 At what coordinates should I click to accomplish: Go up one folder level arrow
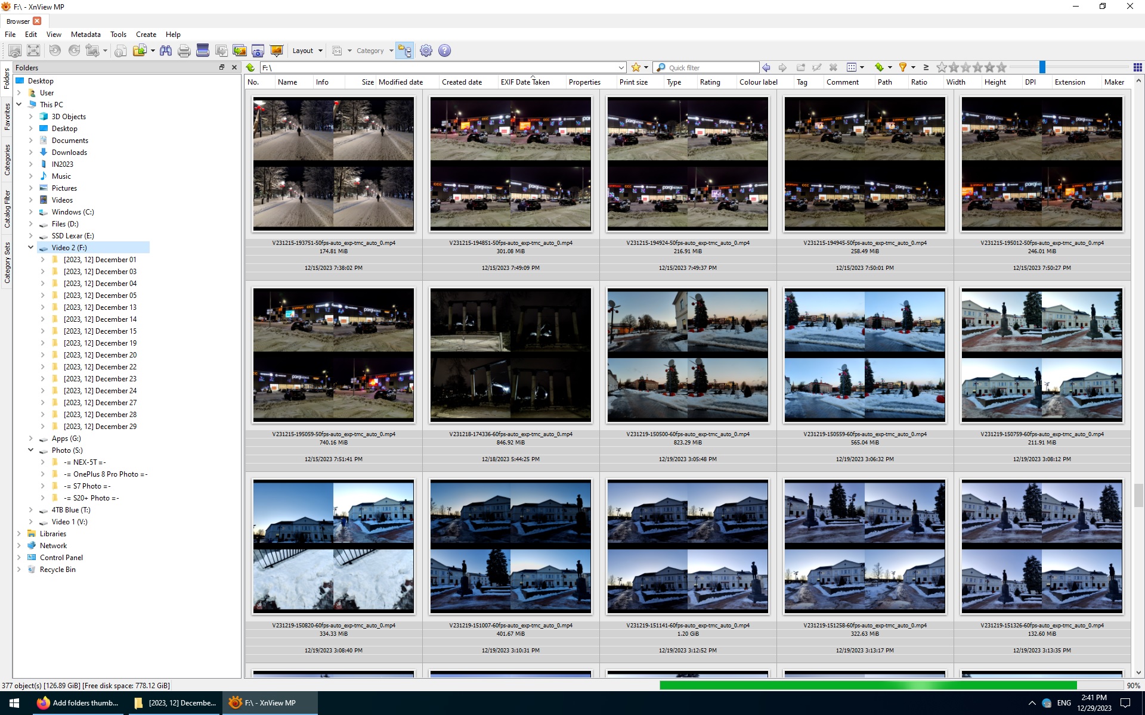pos(251,67)
